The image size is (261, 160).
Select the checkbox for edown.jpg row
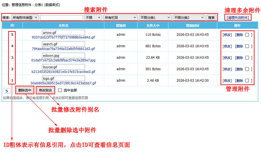click(247, 58)
